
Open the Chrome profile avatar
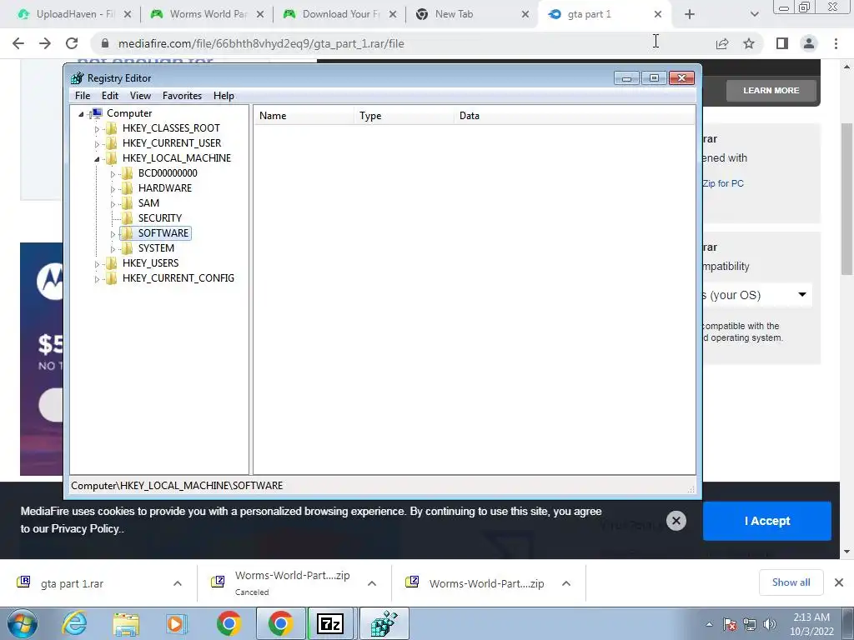point(809,43)
